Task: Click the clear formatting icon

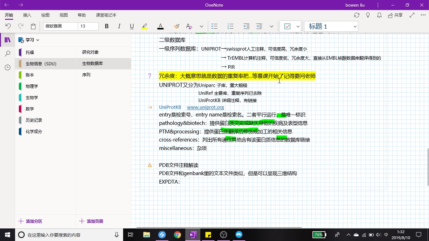Action: pyautogui.click(x=189, y=26)
